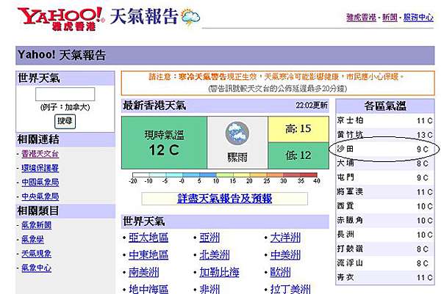
Task: Select the 京士柏 11 C row
Action: [x=384, y=121]
